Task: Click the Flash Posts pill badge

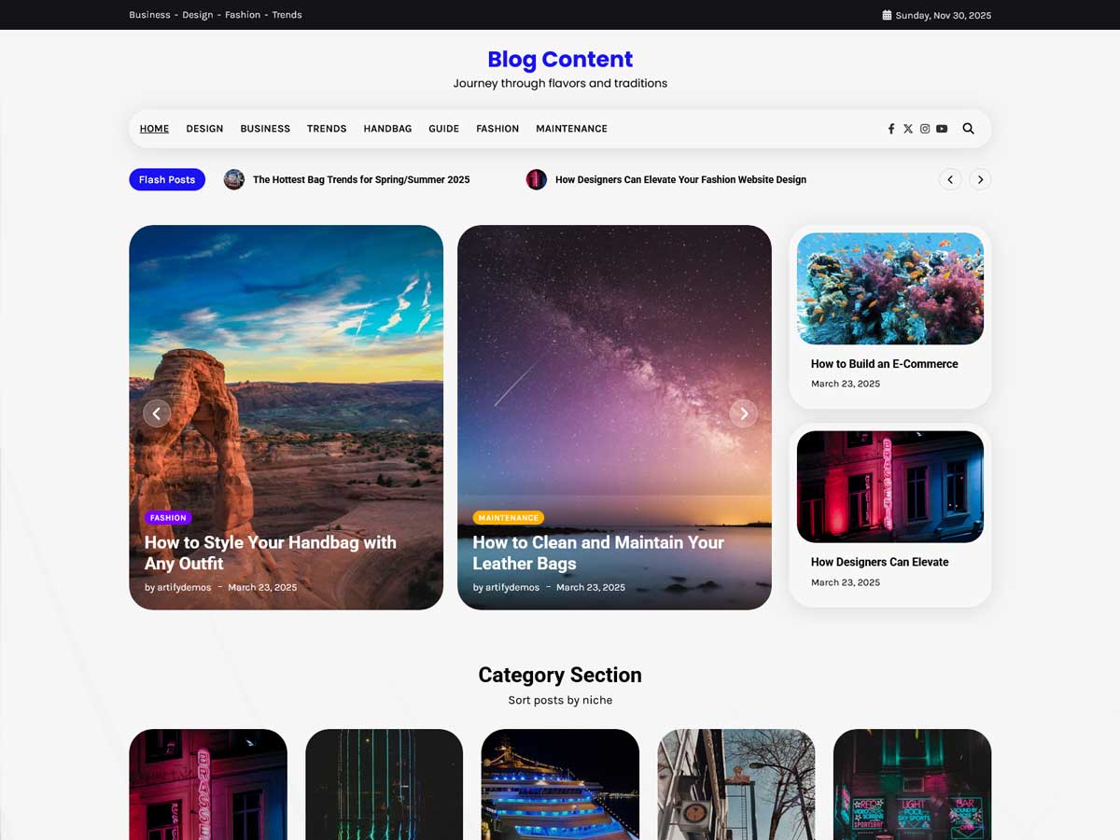Action: click(166, 179)
